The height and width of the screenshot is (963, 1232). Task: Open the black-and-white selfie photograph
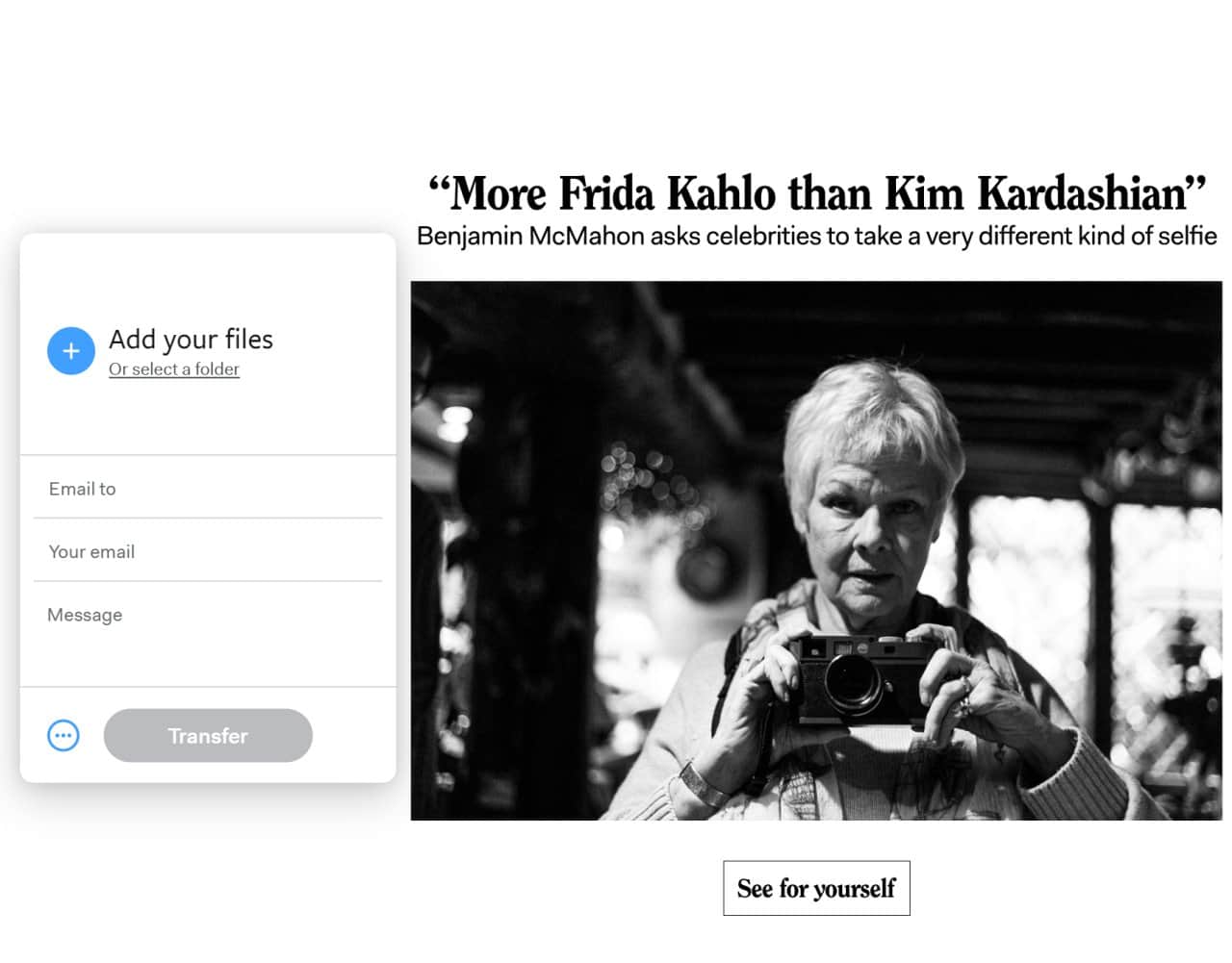[816, 550]
